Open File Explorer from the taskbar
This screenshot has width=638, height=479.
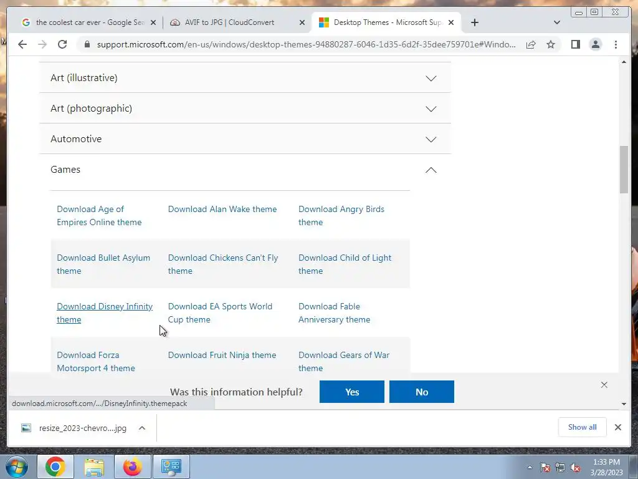click(x=95, y=467)
